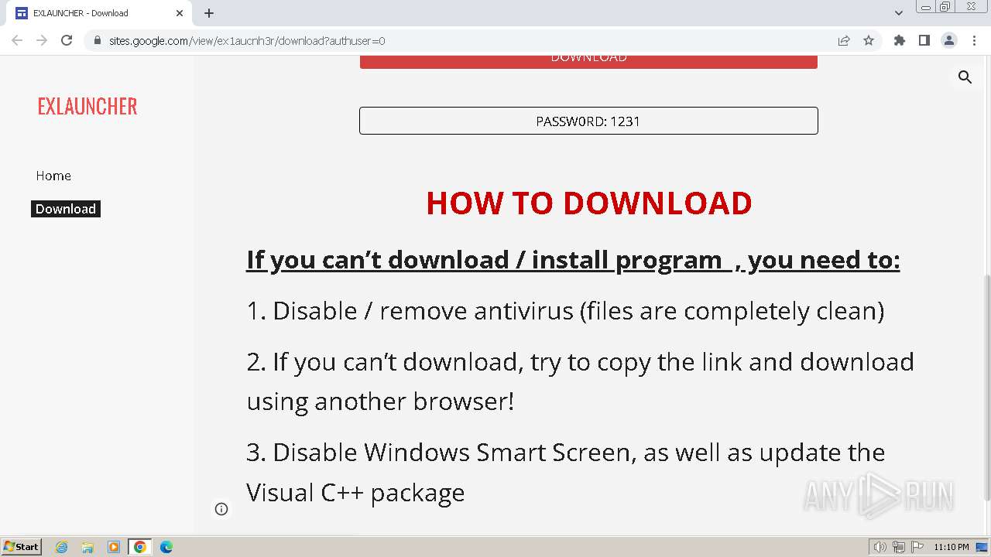
Task: Open a new tab
Action: pos(209,13)
